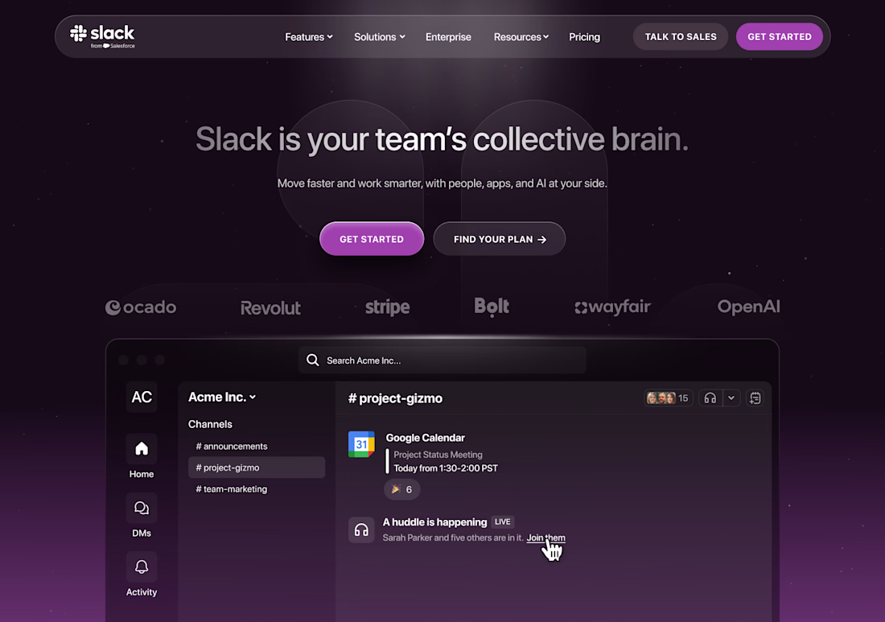Viewport: 885px width, 622px height.
Task: Expand the Acme Inc. workspace dropdown
Action: (222, 397)
